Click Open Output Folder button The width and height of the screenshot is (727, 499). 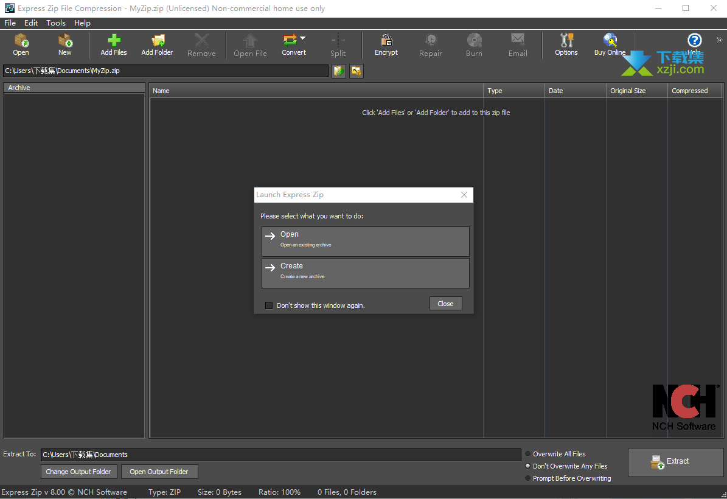[x=159, y=472]
